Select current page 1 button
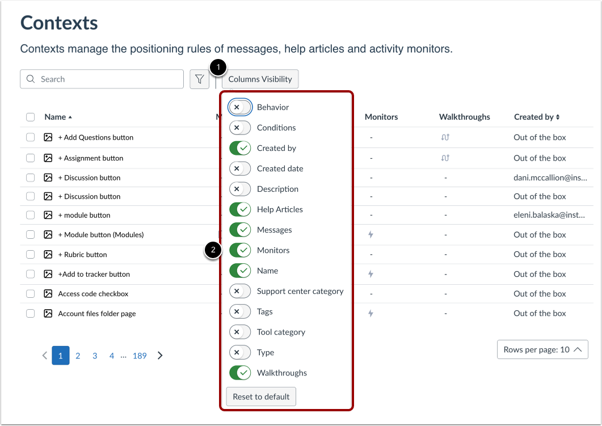602x426 pixels. [61, 356]
